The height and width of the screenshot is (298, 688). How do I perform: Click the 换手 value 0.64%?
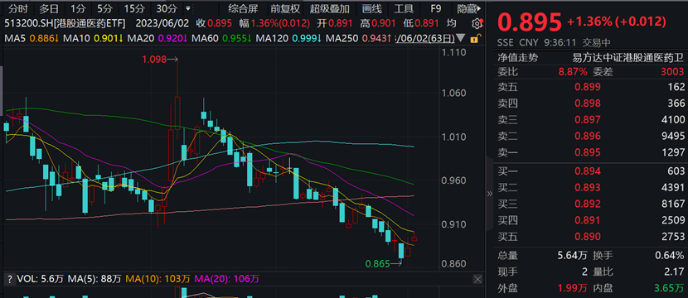click(x=670, y=256)
